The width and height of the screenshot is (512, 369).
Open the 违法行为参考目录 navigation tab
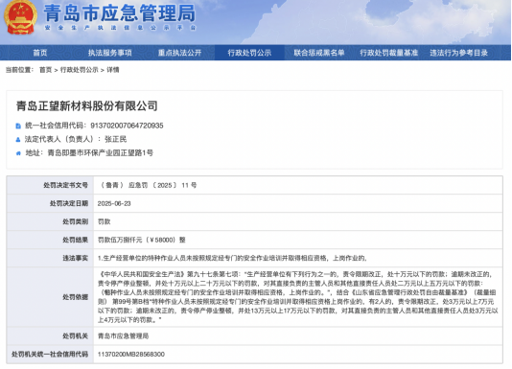point(458,53)
